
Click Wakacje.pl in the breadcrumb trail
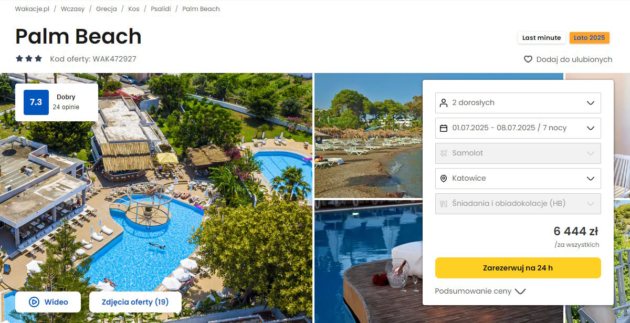pos(32,9)
